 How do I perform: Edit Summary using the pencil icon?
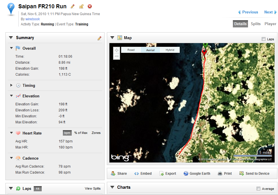pyautogui.click(x=99, y=38)
